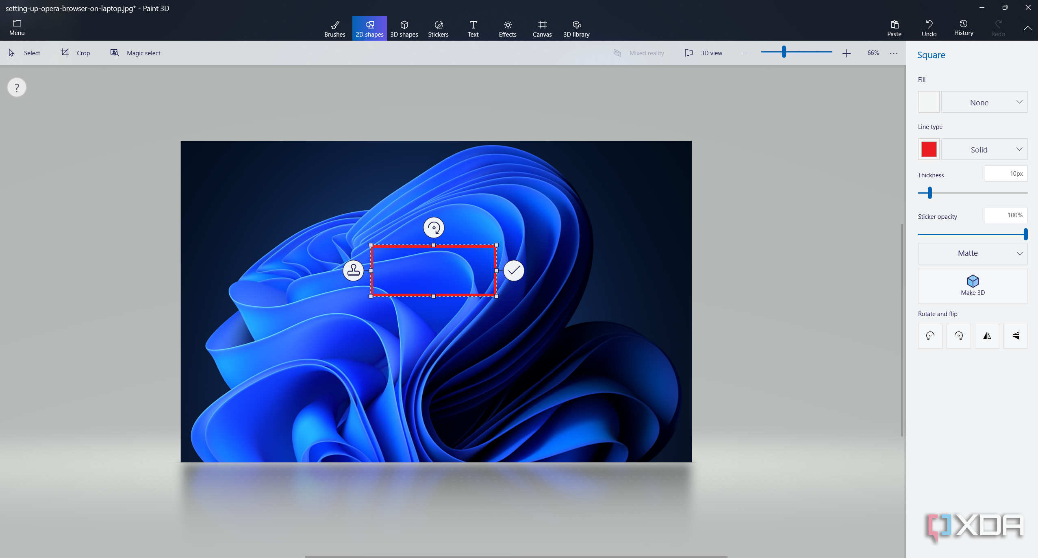This screenshot has height=558, width=1038.
Task: Confirm shape with the checkmark button
Action: [514, 270]
